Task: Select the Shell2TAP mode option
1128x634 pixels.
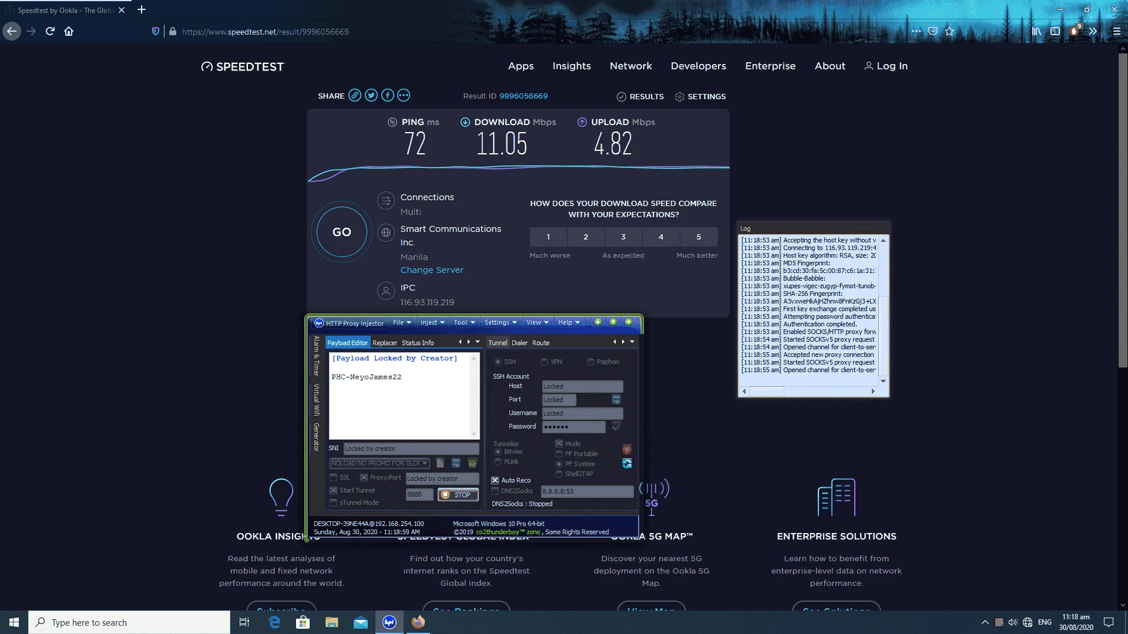Action: pos(559,474)
